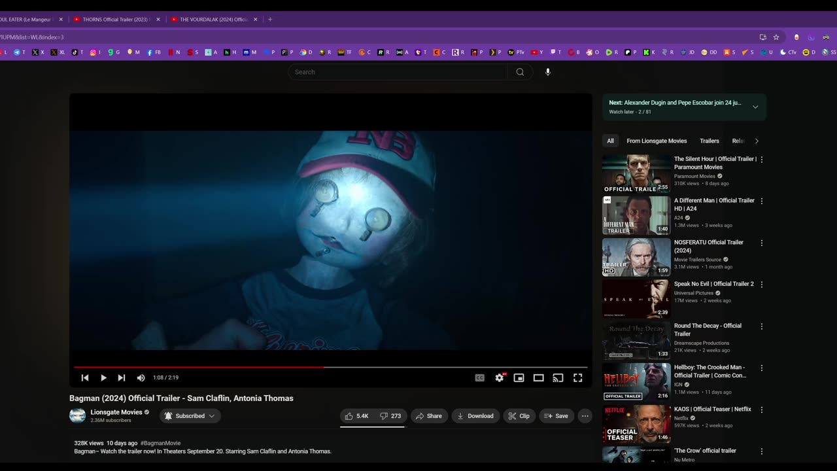837x471 pixels.
Task: Bookmark this page star icon
Action: pos(776,37)
